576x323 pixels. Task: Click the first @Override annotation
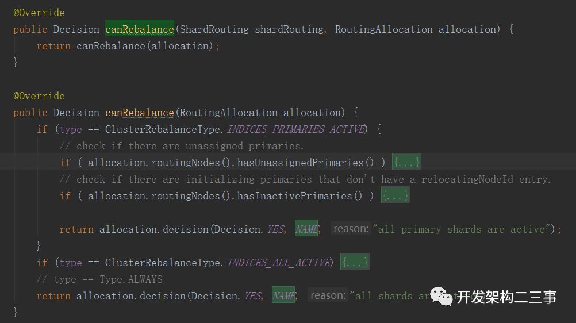click(x=39, y=13)
